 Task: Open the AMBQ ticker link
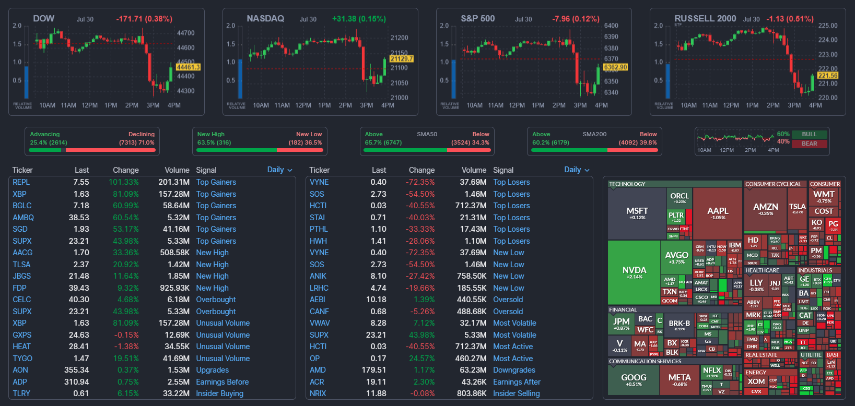click(x=23, y=218)
